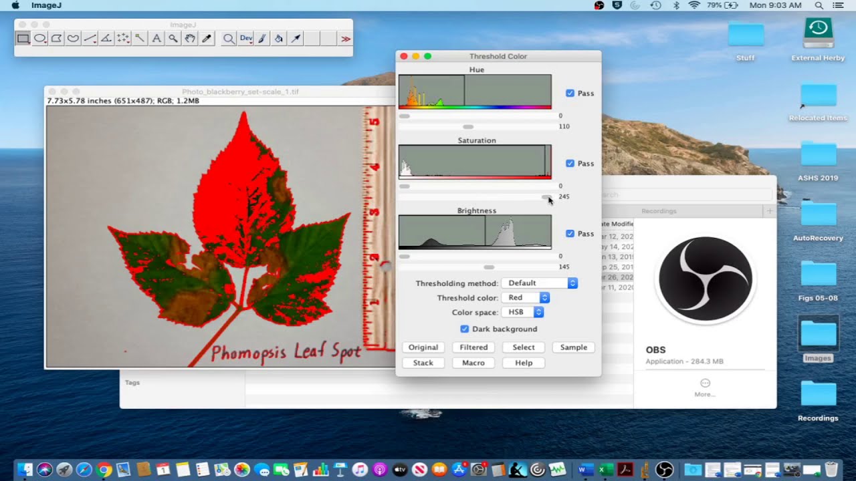Select the Multi-point tool
The height and width of the screenshot is (481, 856).
pos(123,39)
